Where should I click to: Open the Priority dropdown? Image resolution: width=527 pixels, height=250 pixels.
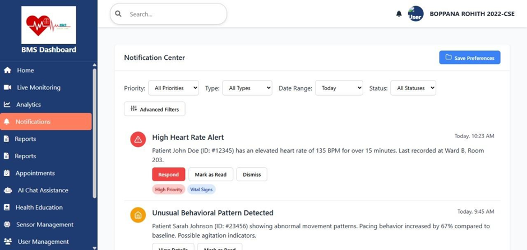173,88
